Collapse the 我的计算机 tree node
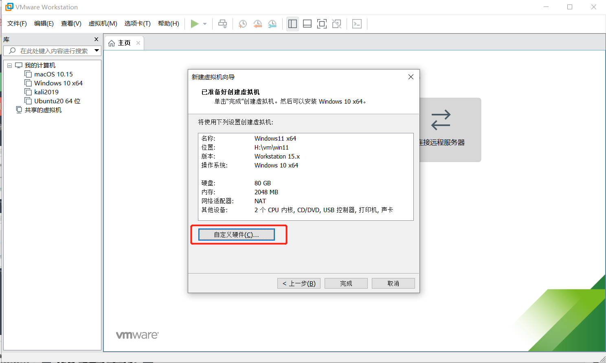Screen dimensions: 606x363 click(9, 65)
